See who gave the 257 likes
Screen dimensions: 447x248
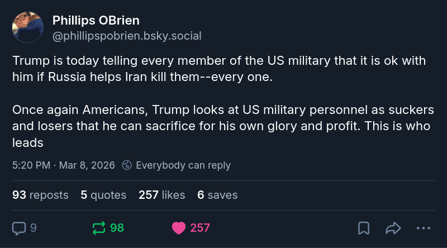(x=161, y=195)
